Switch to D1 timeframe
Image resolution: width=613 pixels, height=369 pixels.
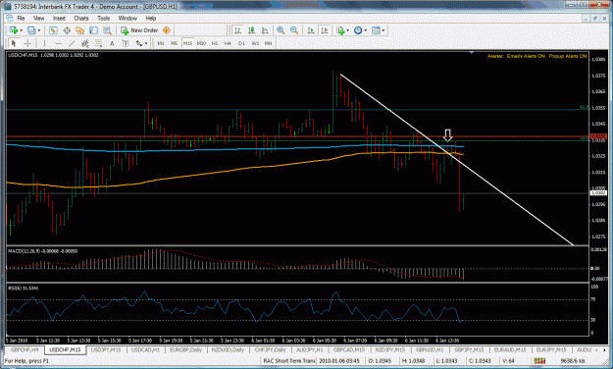(x=241, y=43)
